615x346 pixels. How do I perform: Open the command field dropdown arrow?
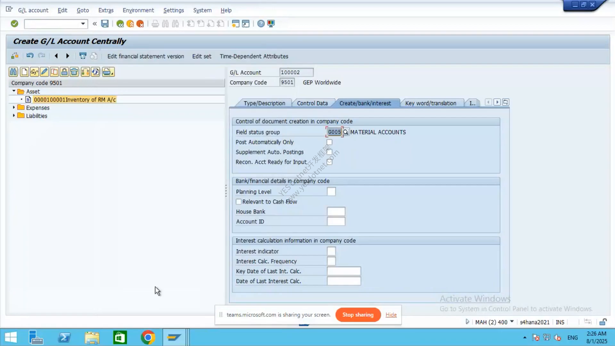click(x=83, y=24)
